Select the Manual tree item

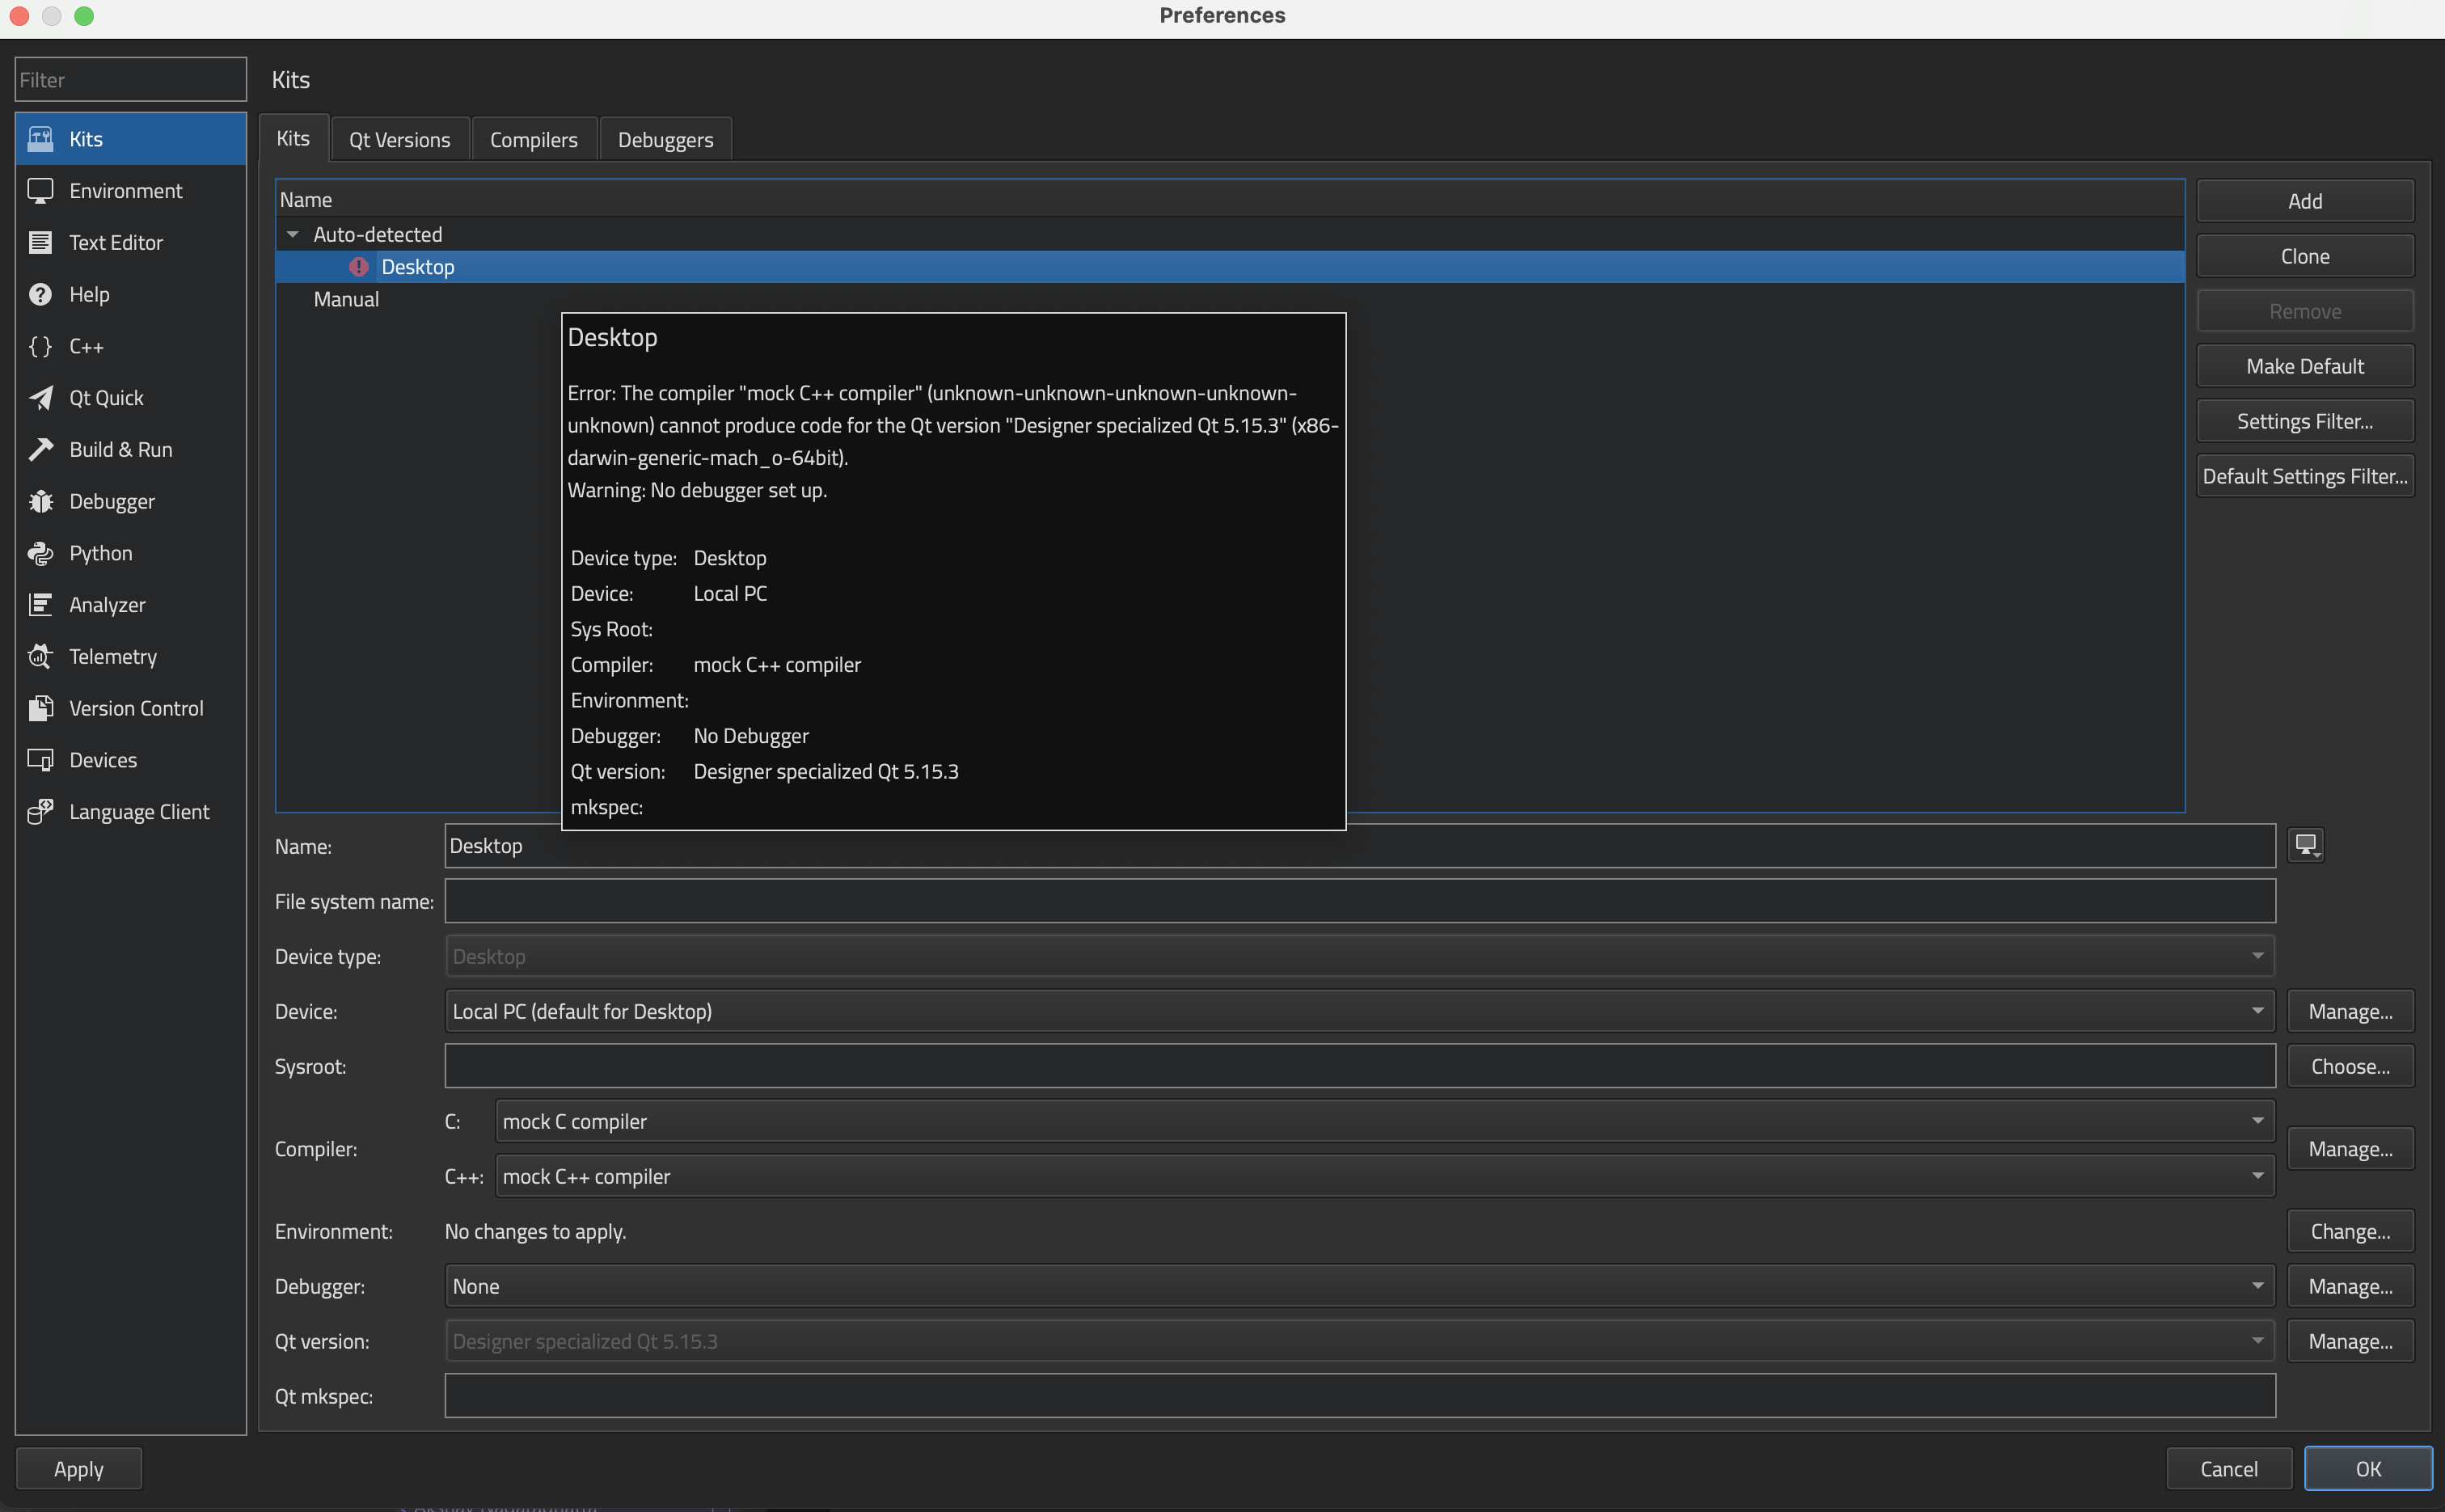pyautogui.click(x=346, y=299)
